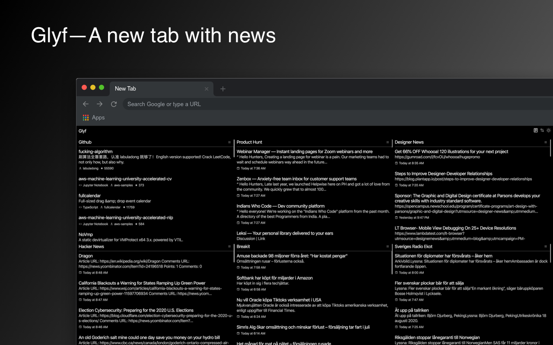
Task: Click the Glyf logo text
Action: click(x=83, y=131)
